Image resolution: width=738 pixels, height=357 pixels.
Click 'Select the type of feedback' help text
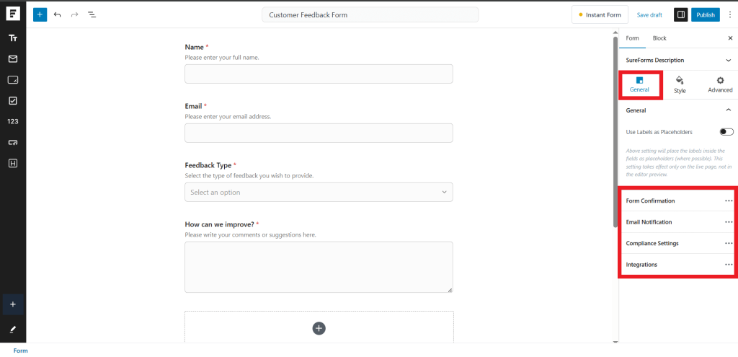[249, 176]
